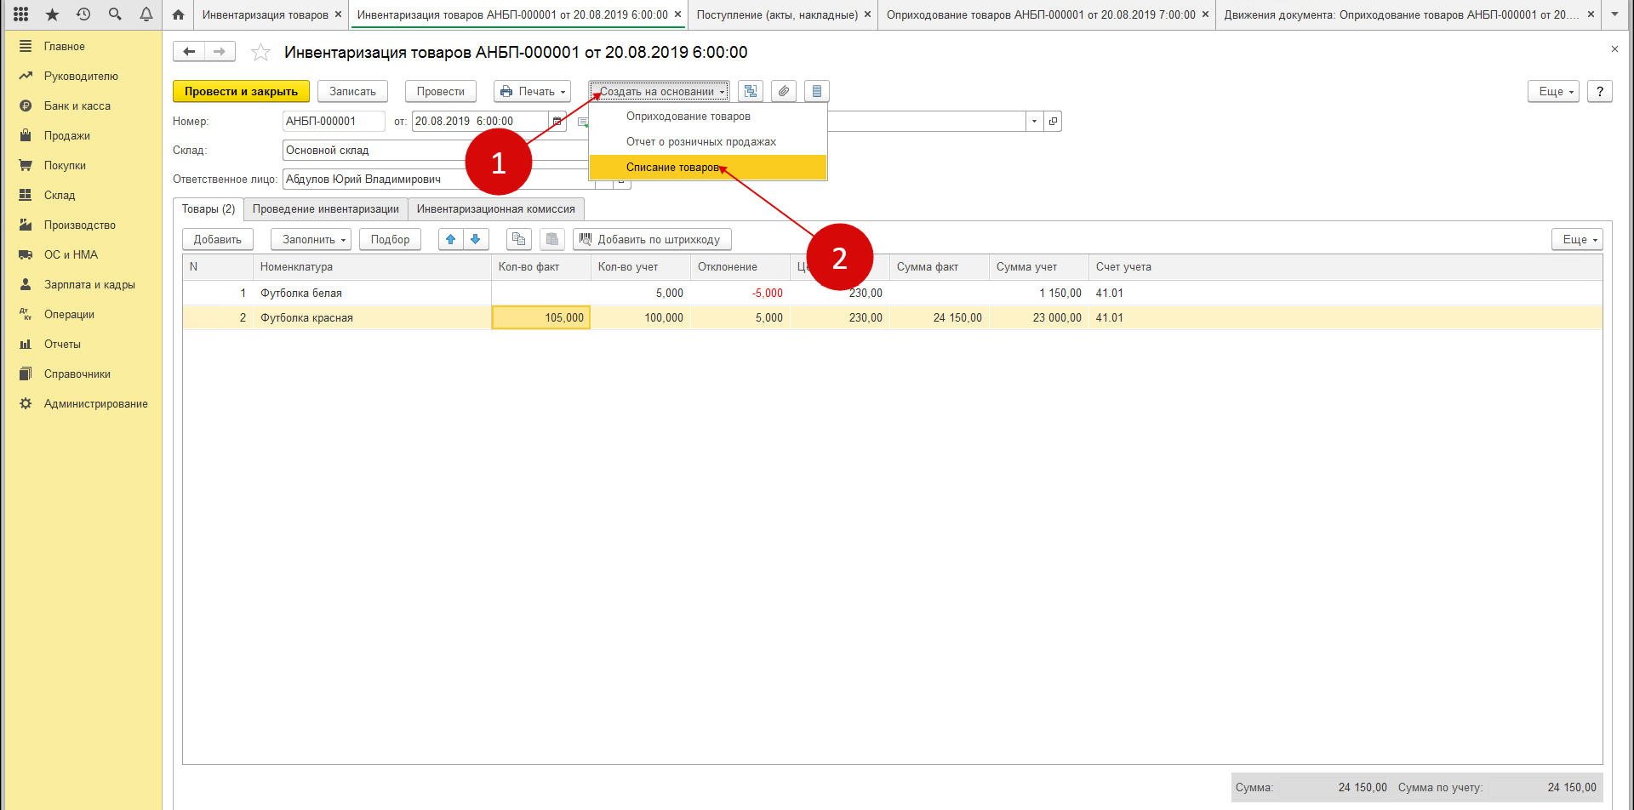Open Руководителю section in sidebar
Viewport: 1634px width, 810px height.
coord(83,76)
